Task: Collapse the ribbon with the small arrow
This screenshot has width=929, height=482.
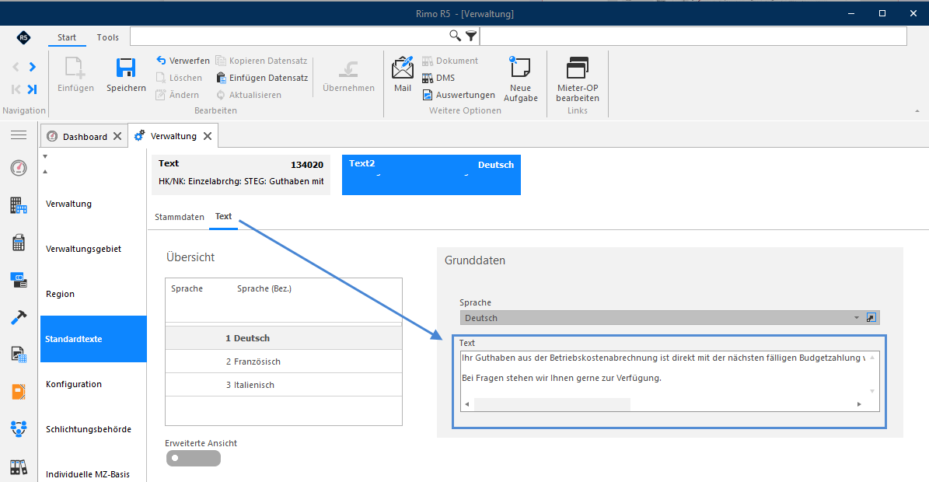Action: click(917, 110)
